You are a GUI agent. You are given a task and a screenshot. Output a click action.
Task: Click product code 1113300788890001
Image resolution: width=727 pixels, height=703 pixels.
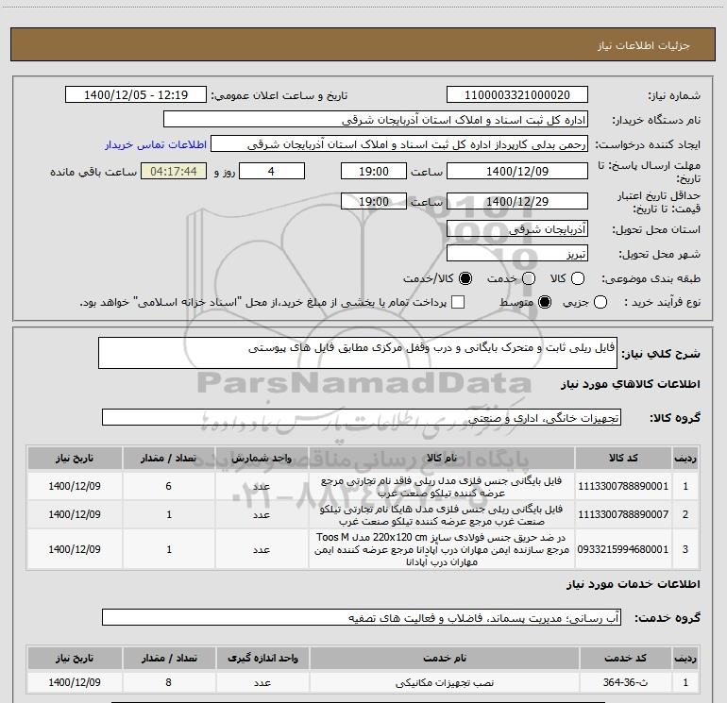pos(623,487)
